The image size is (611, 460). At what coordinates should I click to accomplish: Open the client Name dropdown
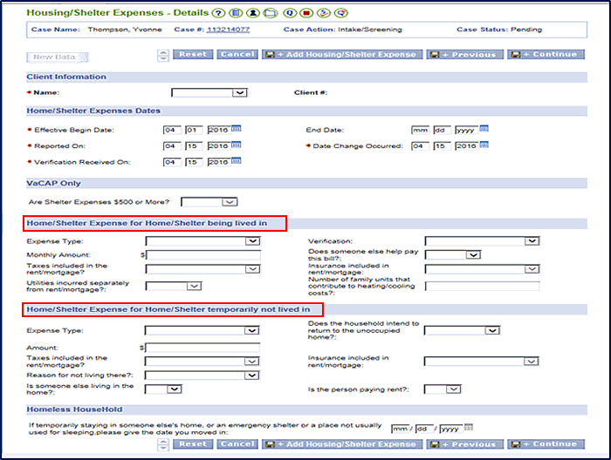point(209,92)
